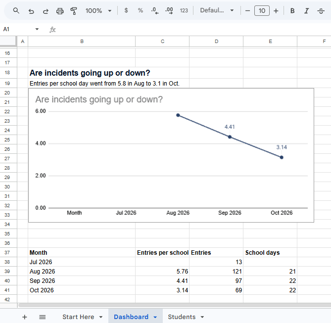Select the 'Jul 2026' table cell

click(82, 262)
